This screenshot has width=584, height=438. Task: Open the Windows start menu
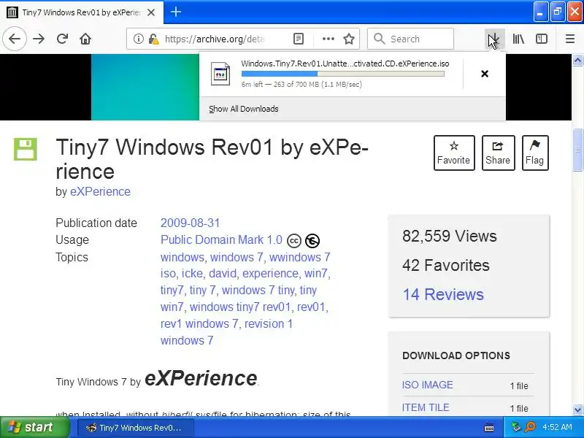pyautogui.click(x=34, y=427)
